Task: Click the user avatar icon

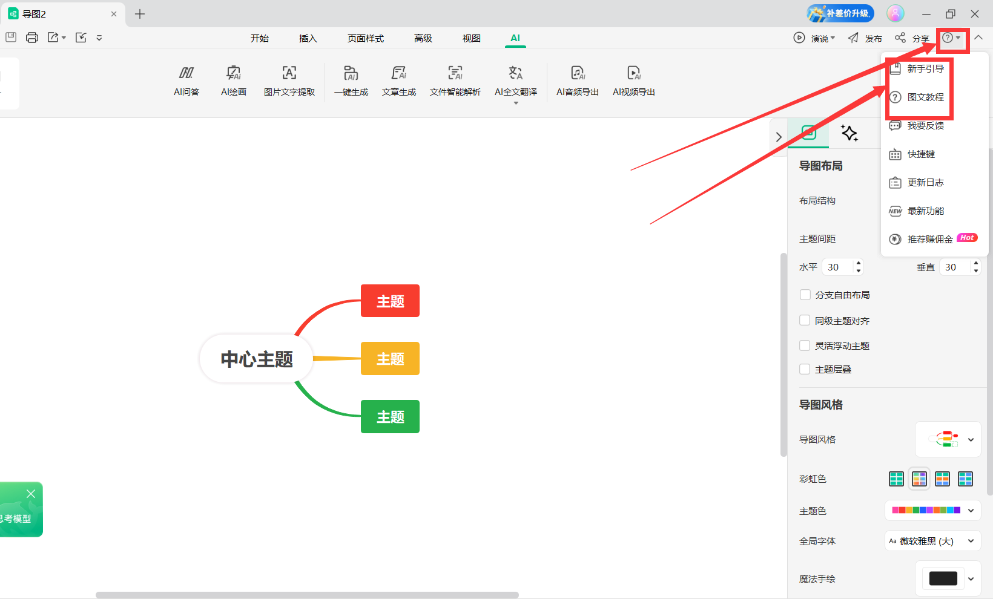Action: (x=896, y=13)
